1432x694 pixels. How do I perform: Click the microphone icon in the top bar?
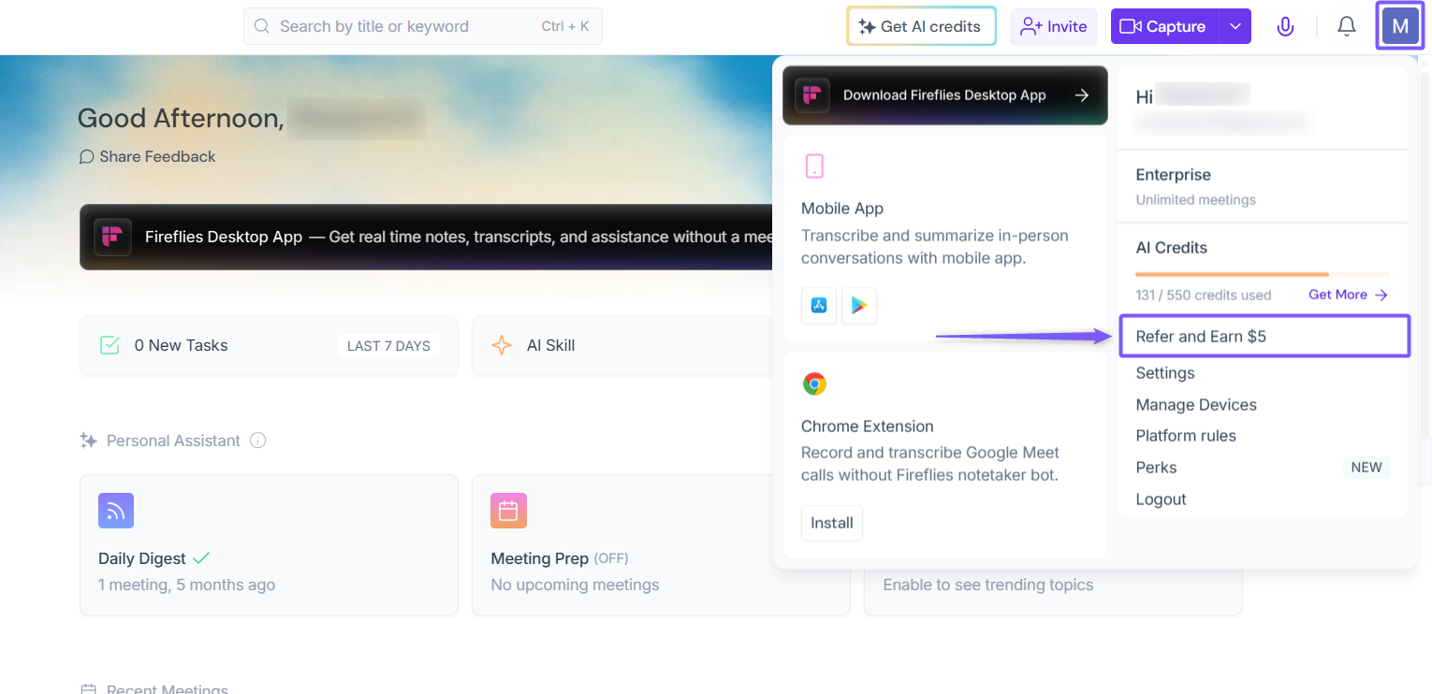coord(1285,26)
